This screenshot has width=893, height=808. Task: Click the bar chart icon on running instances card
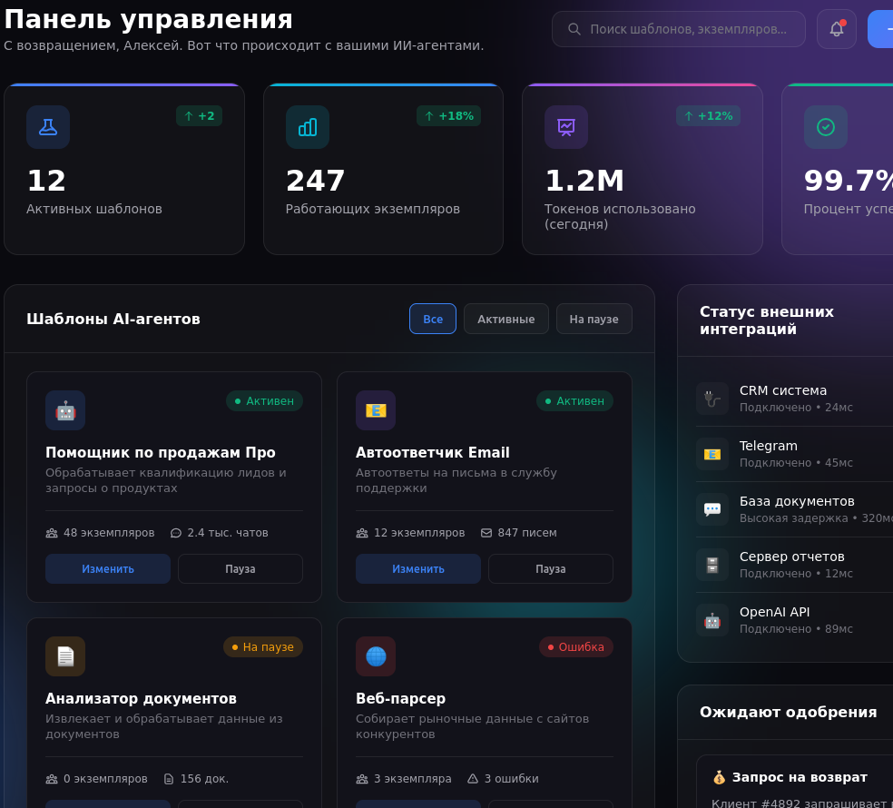(307, 127)
